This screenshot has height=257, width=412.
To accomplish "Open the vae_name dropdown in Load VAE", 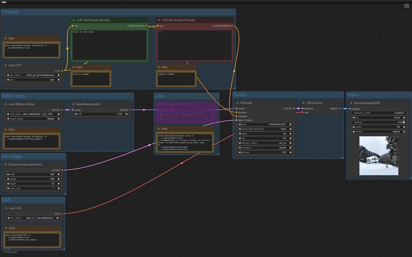I will 33,218.
